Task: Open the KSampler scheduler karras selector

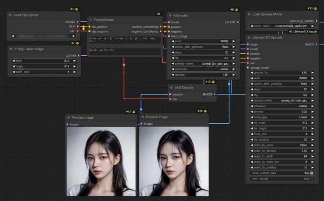Action: click(x=203, y=69)
